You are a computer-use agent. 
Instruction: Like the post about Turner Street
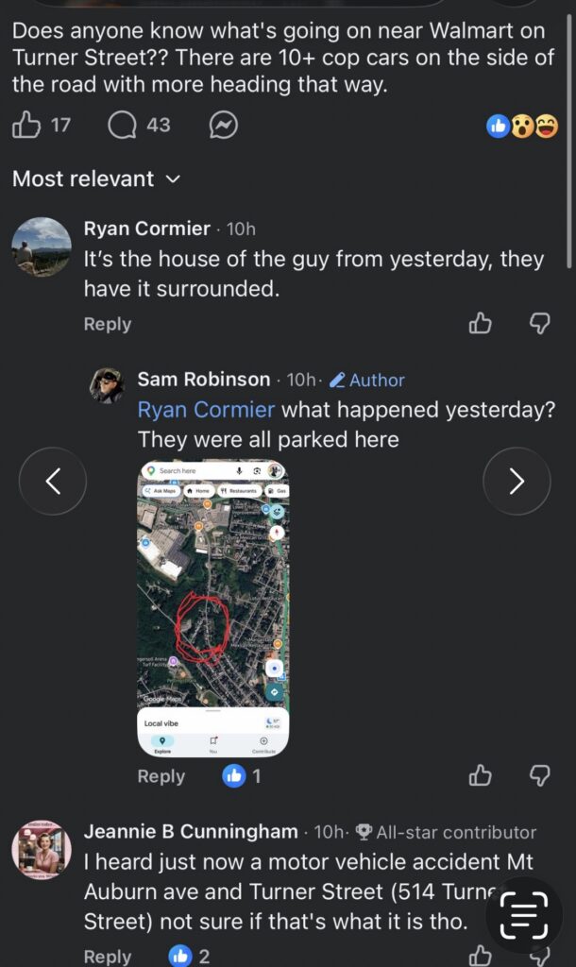[27, 125]
